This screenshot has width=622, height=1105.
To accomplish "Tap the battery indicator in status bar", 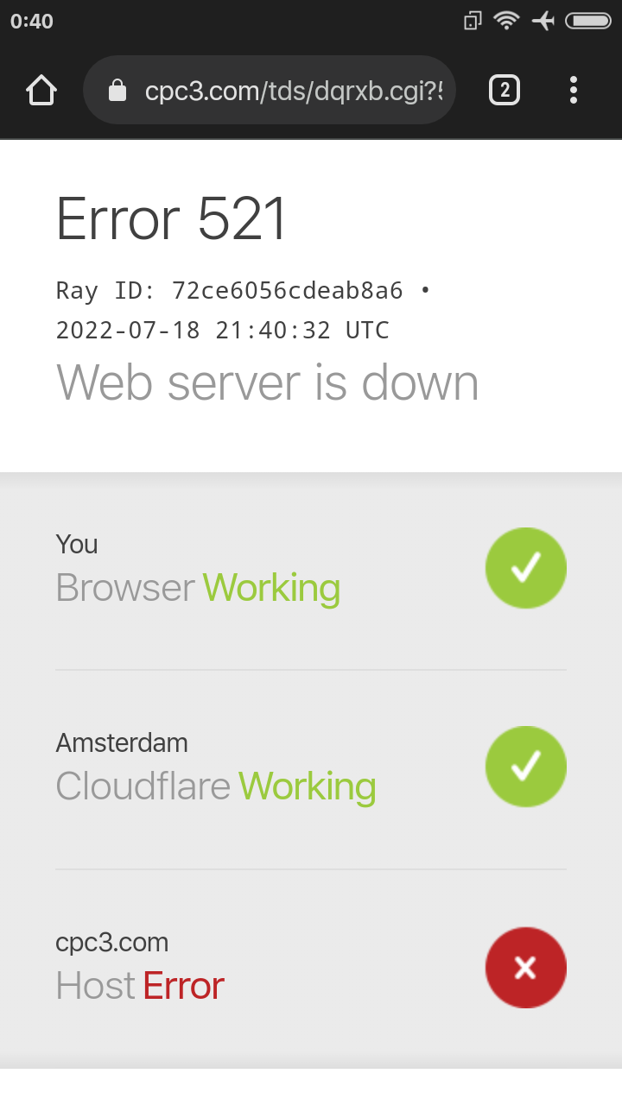I will (588, 21).
